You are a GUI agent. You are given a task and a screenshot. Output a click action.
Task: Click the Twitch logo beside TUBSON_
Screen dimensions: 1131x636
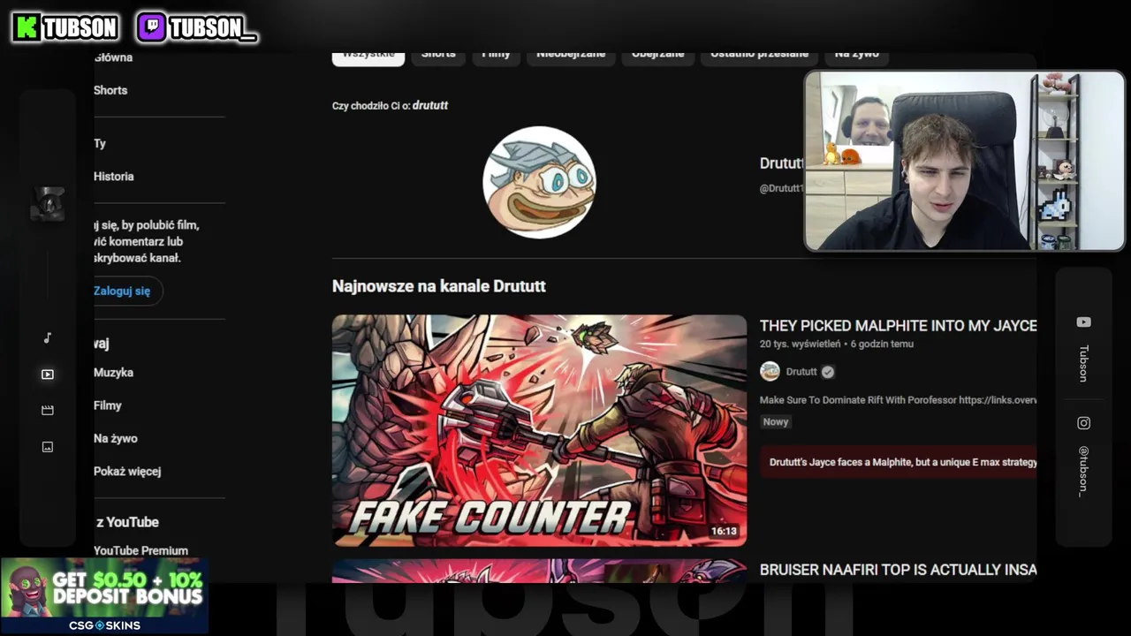(151, 27)
